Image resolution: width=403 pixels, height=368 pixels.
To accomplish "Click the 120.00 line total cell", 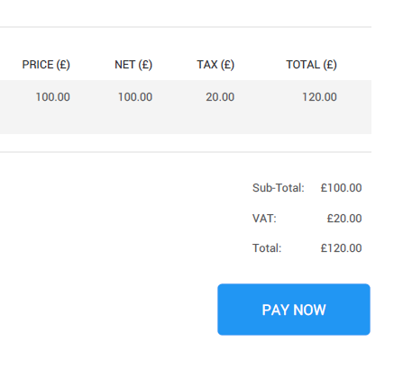I will [319, 97].
